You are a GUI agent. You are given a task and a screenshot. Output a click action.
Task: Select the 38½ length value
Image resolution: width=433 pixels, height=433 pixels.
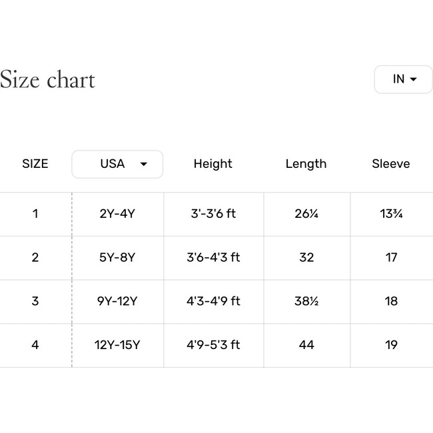(306, 301)
